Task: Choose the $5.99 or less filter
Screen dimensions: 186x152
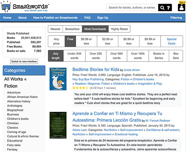Action: (x=129, y=41)
